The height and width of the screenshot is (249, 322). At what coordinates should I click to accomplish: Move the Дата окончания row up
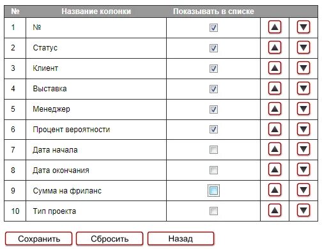[x=275, y=169]
